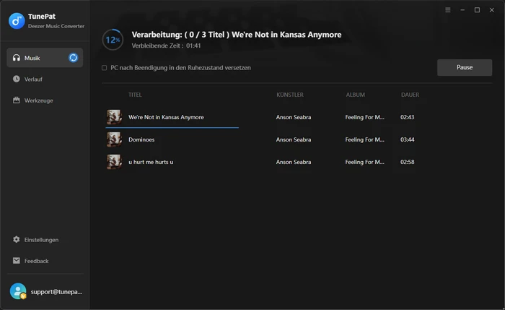Click the spinning sync indicator beside Musik
Screen dimensions: 505x310
[73, 58]
